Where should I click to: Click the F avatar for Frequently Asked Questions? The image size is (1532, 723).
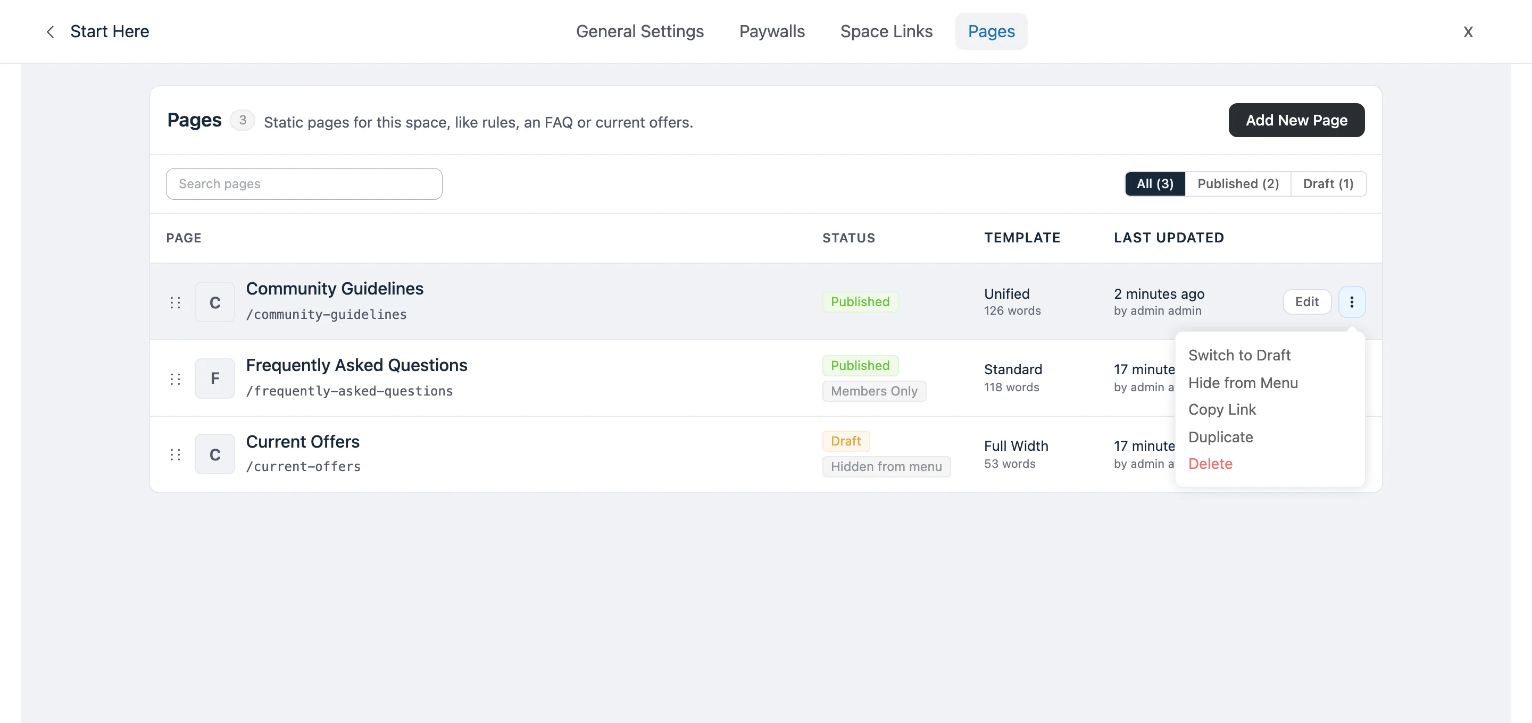[215, 378]
